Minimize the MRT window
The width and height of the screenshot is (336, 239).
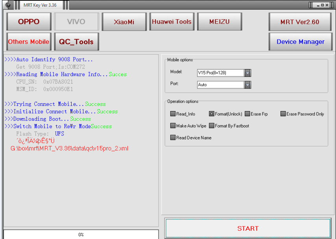pyautogui.click(x=318, y=5)
